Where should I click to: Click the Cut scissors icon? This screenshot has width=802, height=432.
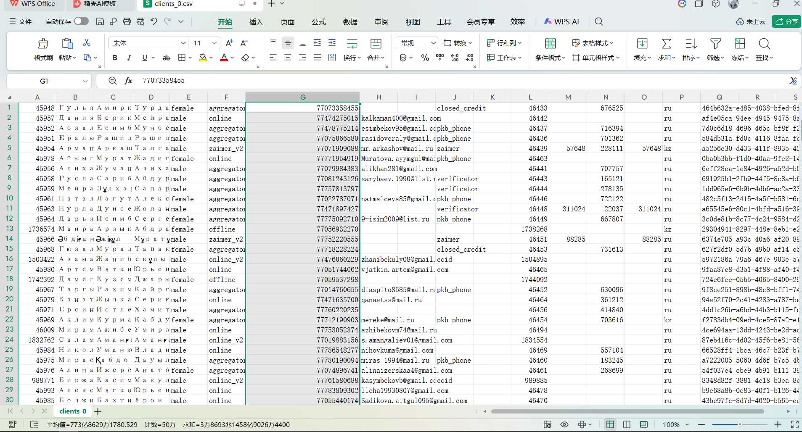click(x=87, y=43)
